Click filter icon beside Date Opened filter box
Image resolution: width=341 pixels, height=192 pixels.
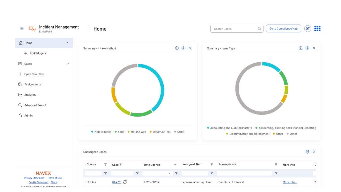176,173
